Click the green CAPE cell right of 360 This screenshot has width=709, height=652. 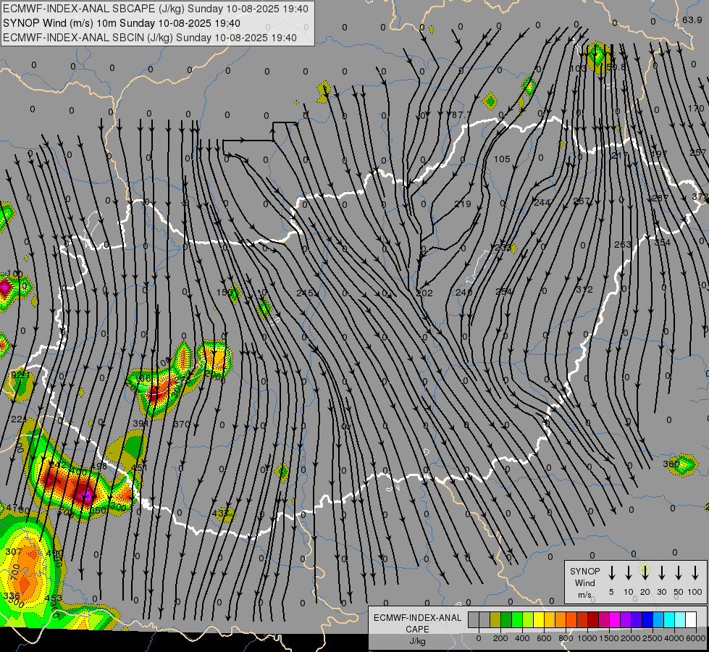[684, 465]
